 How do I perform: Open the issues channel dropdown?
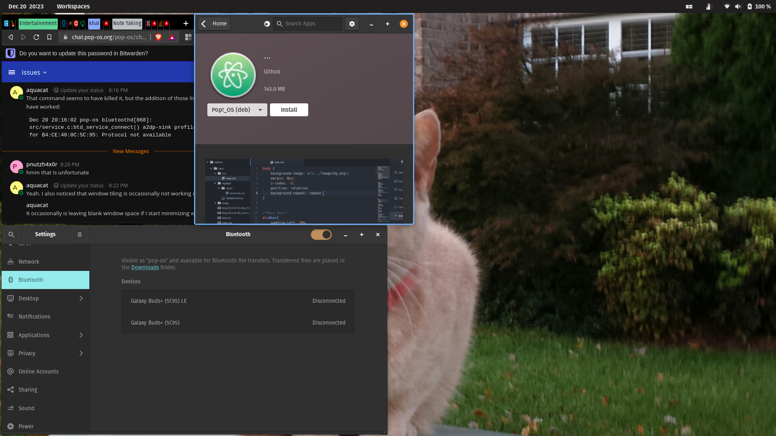tap(34, 72)
